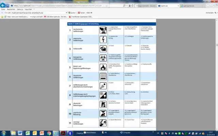This screenshot has width=218, height=136.
Task: Click the Google toolbar search field
Action: tap(37, 13)
